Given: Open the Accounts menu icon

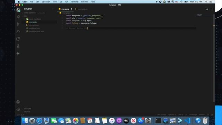Looking at the screenshot, I should coord(18,102).
